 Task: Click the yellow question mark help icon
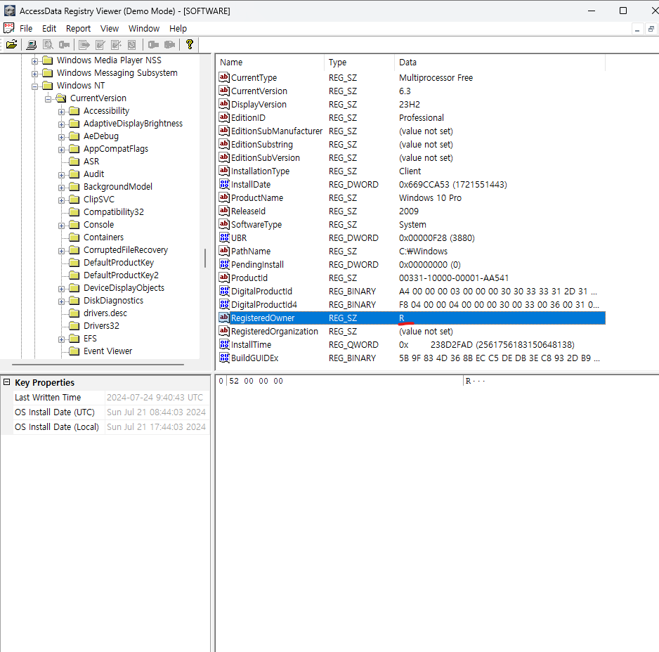point(190,44)
